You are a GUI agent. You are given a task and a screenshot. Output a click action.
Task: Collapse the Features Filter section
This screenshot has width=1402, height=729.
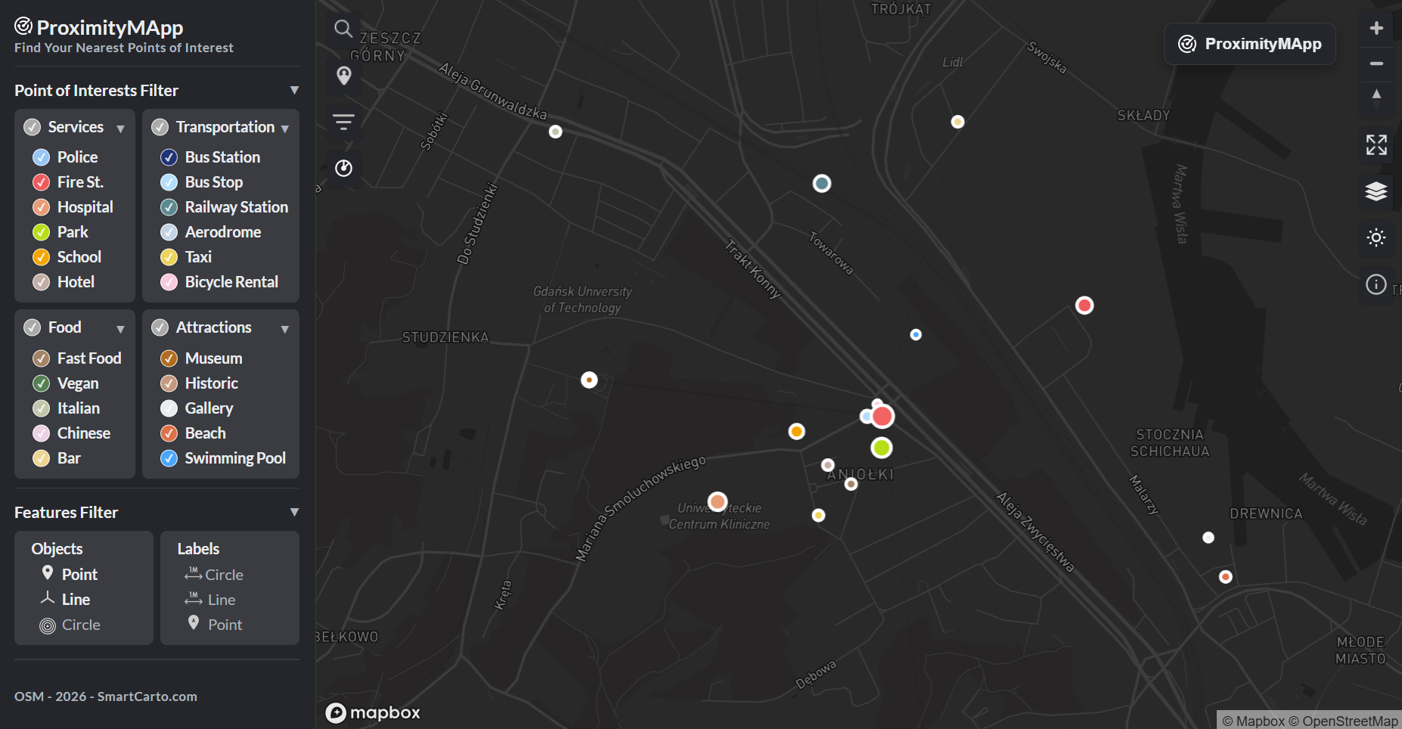[295, 511]
